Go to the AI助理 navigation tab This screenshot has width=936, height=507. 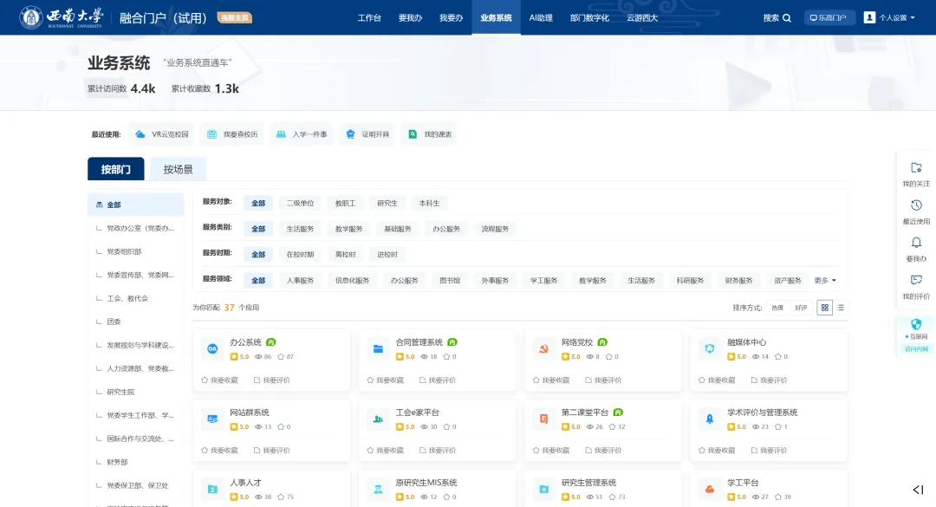541,17
